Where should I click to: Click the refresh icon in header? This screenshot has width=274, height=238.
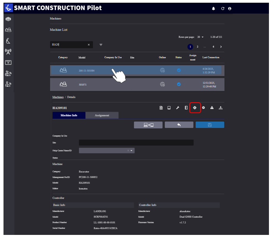223,9
